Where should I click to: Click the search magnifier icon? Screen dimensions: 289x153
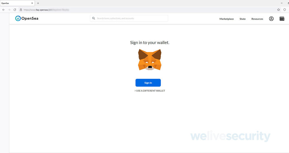tap(94, 18)
